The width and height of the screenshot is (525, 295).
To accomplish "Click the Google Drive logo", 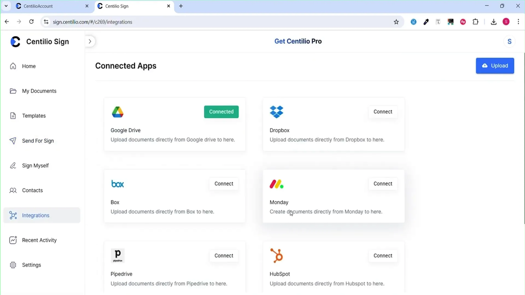I will (117, 112).
